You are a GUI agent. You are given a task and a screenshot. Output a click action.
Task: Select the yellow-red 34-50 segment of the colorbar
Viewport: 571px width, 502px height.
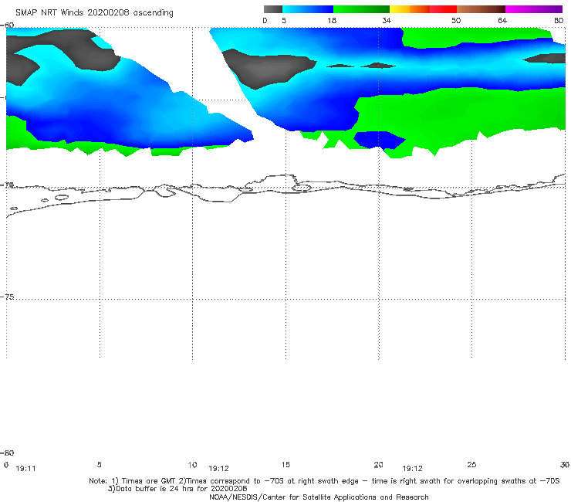click(x=423, y=9)
